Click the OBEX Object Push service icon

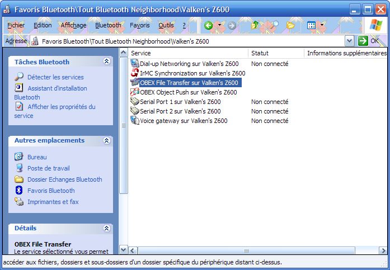[135, 92]
